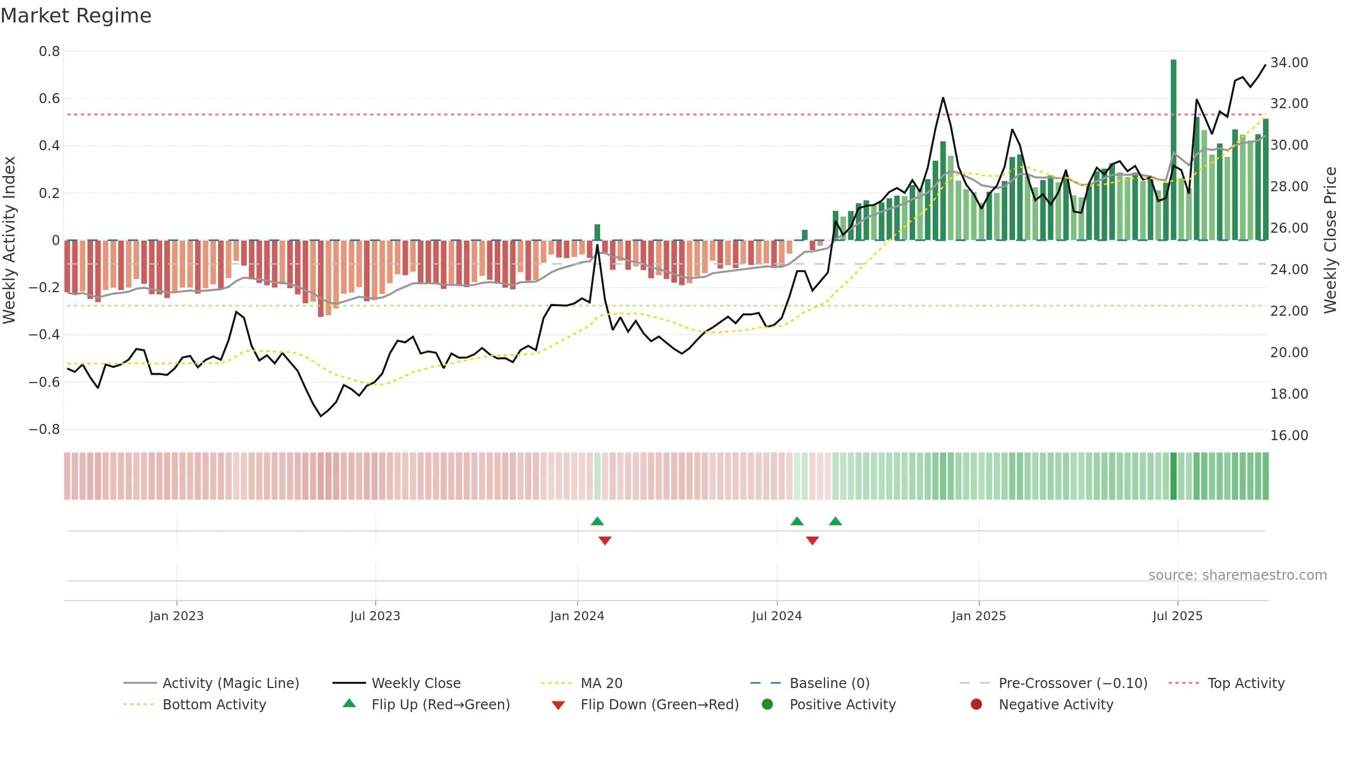
Task: Click the bright green regime strip cell in Jul 2025
Action: coord(1173,476)
